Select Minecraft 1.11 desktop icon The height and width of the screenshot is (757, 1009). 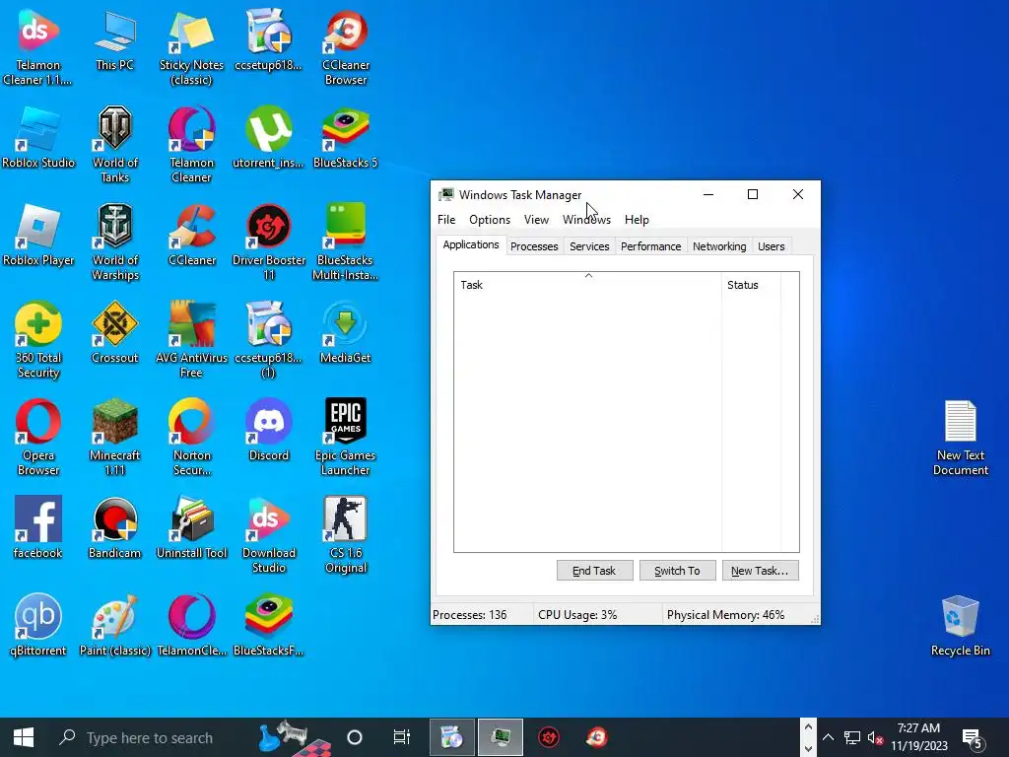[x=115, y=437]
